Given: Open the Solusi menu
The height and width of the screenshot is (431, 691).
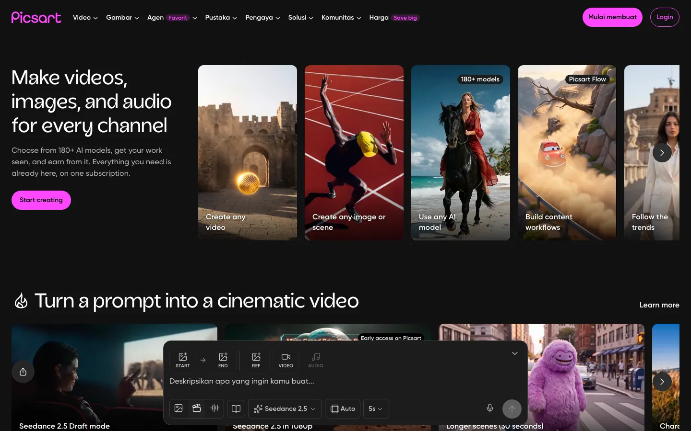Looking at the screenshot, I should (x=300, y=18).
